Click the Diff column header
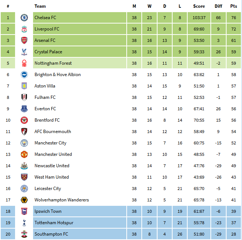242x240 pixels. (x=218, y=6)
